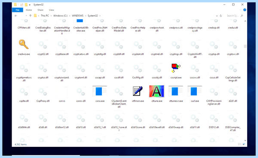
Task: Select the file name d3d8thk.dll
Action: click(24, 127)
